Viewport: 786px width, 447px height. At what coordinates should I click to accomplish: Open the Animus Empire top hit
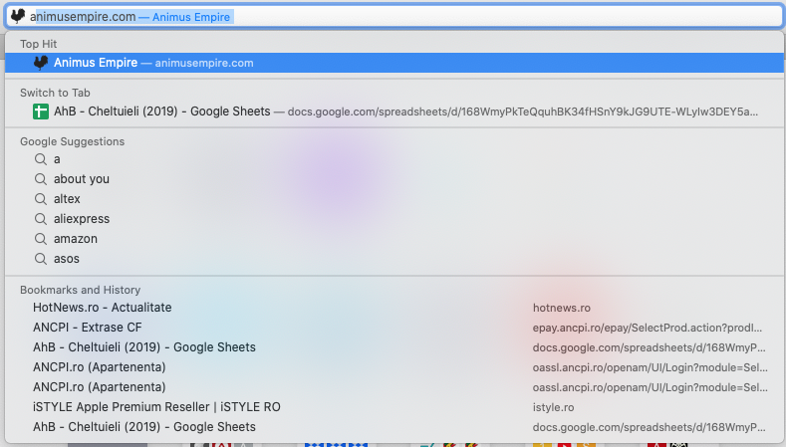394,63
